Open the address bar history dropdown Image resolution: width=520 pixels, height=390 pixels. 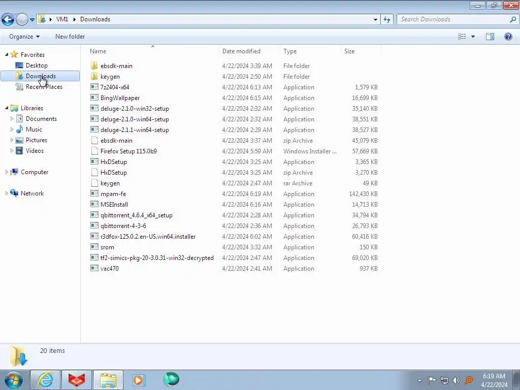pos(375,20)
